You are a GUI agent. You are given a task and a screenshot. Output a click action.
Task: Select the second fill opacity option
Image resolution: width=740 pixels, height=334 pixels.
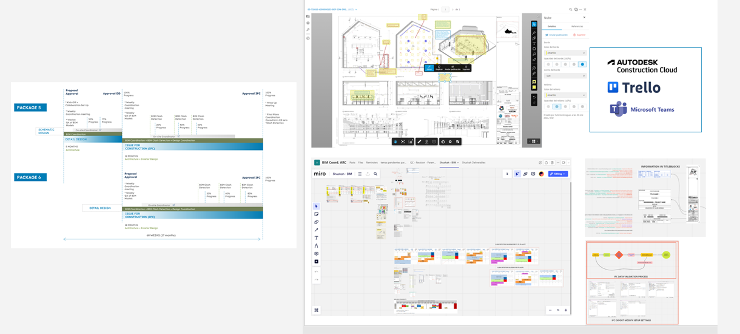(557, 106)
